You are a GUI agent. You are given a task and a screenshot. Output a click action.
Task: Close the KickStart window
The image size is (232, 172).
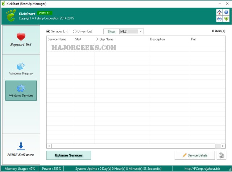[x=227, y=4]
